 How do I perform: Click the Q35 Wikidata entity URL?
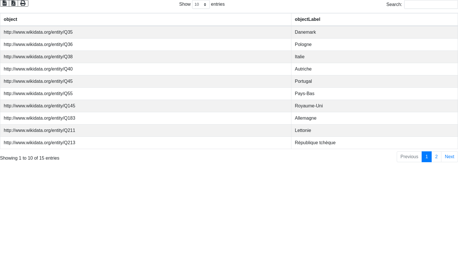click(38, 32)
